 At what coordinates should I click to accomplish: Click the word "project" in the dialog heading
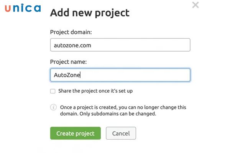[111, 13]
